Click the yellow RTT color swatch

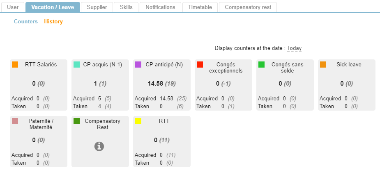(x=138, y=121)
